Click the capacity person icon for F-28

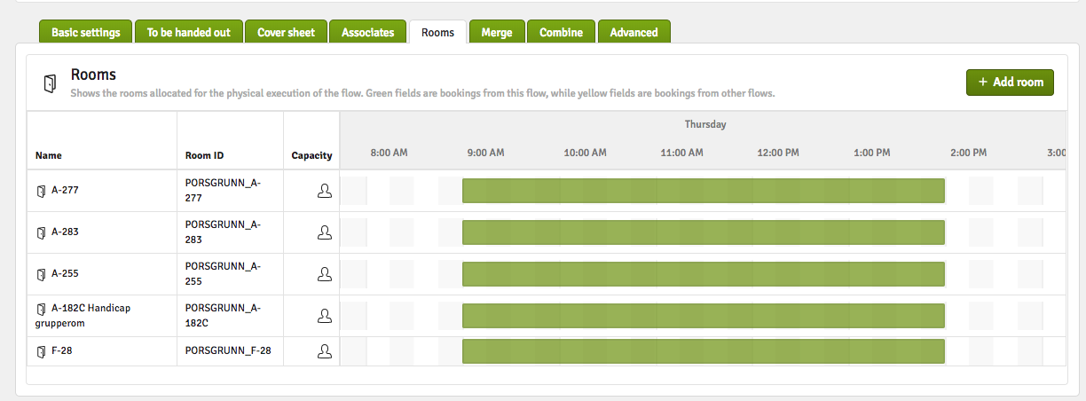pyautogui.click(x=325, y=351)
